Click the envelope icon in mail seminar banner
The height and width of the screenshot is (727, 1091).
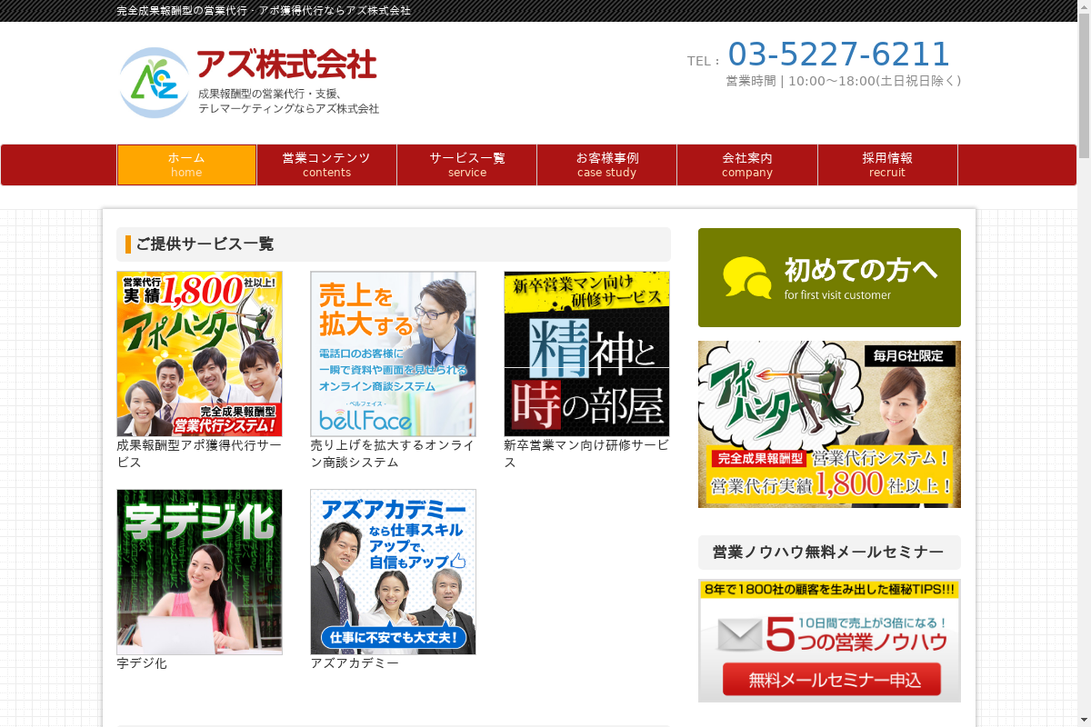point(739,634)
